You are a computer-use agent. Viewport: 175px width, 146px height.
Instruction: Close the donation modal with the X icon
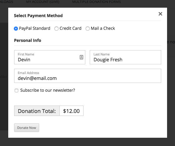coord(160,14)
